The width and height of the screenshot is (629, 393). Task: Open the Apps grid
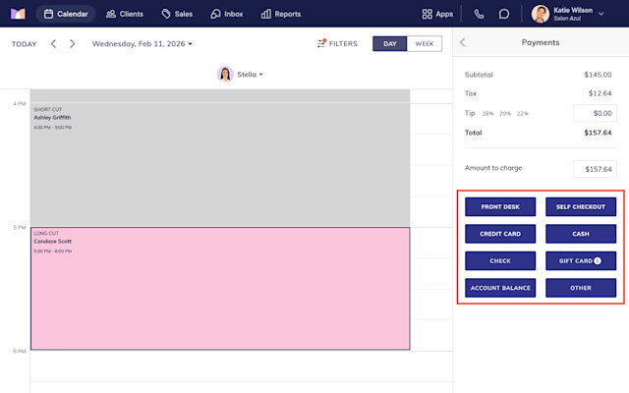[437, 14]
